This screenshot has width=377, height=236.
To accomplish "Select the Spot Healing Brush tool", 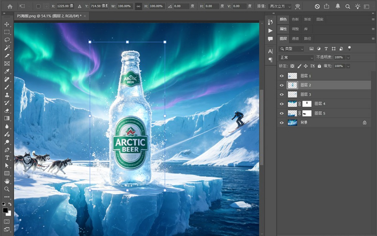I will click(7, 79).
